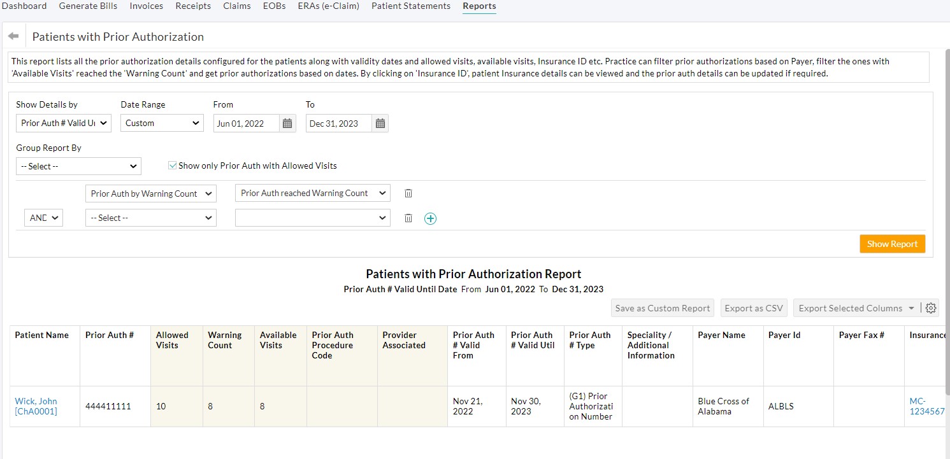Click the back arrow to return to Reports
This screenshot has width=950, height=459.
pyautogui.click(x=13, y=36)
